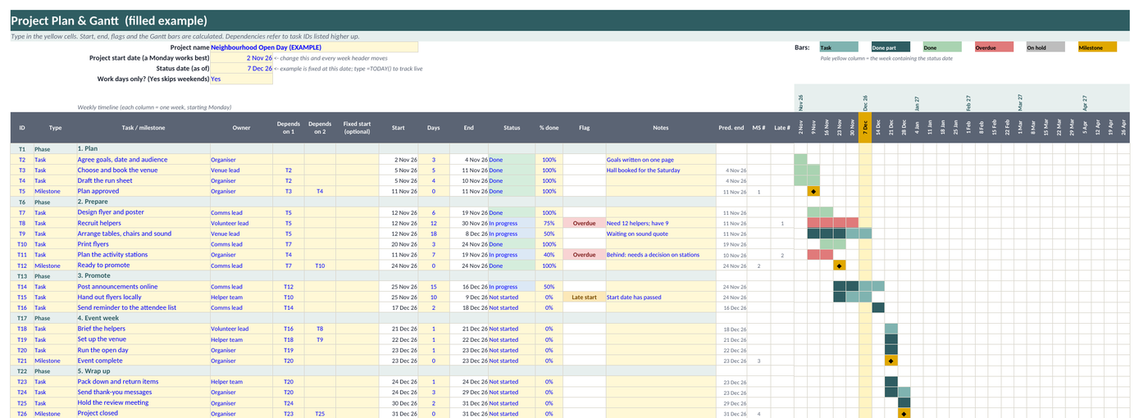Select the Work days only Yes cell
Image resolution: width=1148 pixels, height=418 pixels.
click(x=241, y=80)
